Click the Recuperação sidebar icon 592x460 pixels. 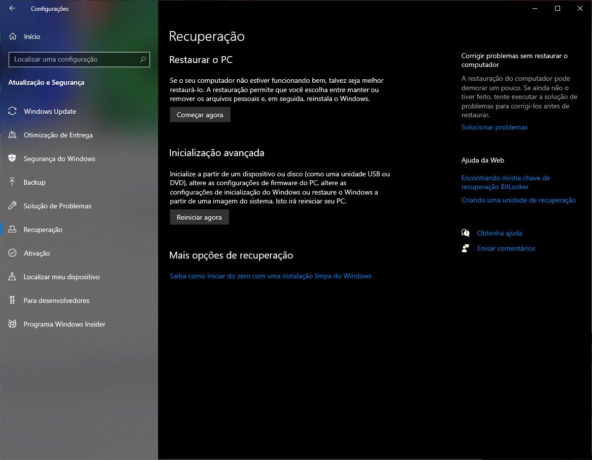pos(13,230)
